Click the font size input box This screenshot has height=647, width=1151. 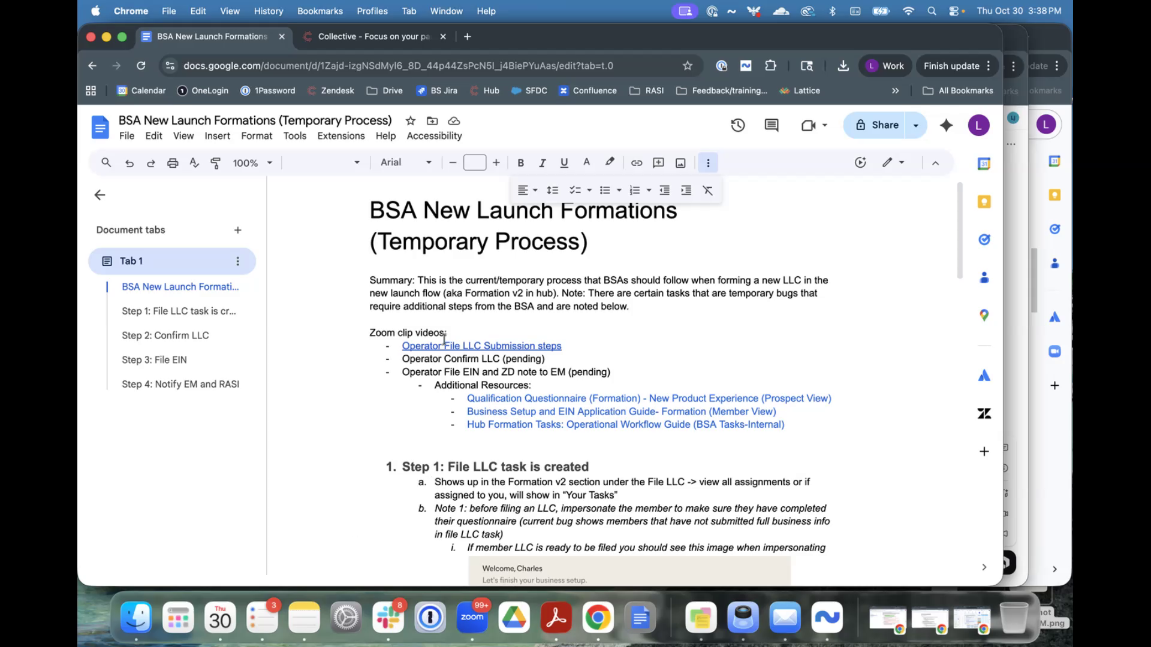tap(474, 163)
